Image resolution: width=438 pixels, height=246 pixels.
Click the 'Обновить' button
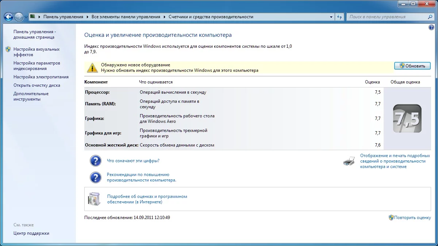pos(412,66)
